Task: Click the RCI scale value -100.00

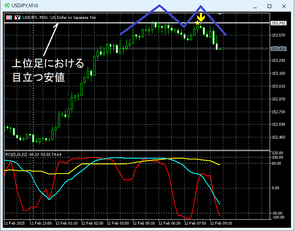Action: (x=278, y=217)
